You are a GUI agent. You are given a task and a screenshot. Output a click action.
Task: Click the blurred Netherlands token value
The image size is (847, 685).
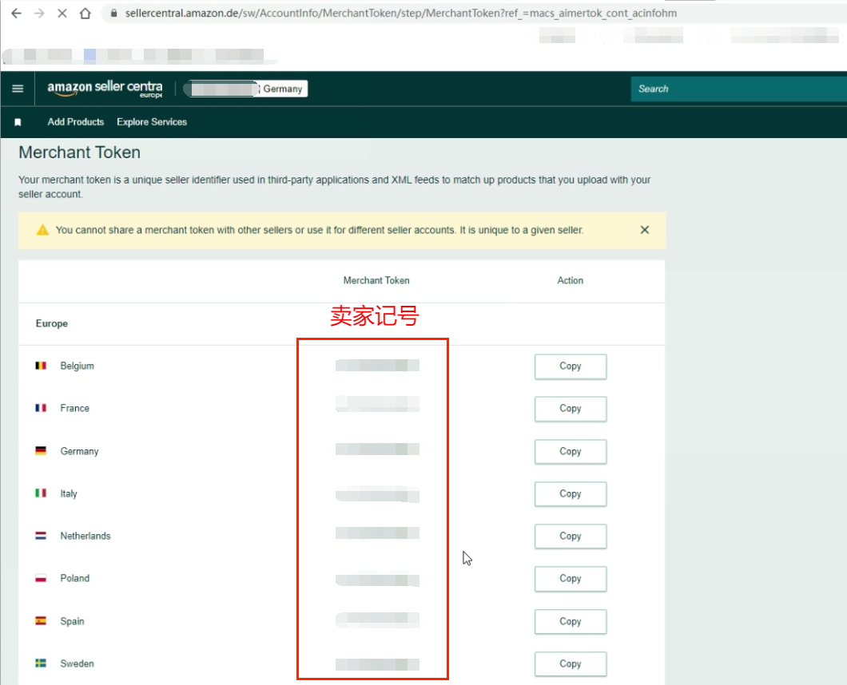coord(377,533)
